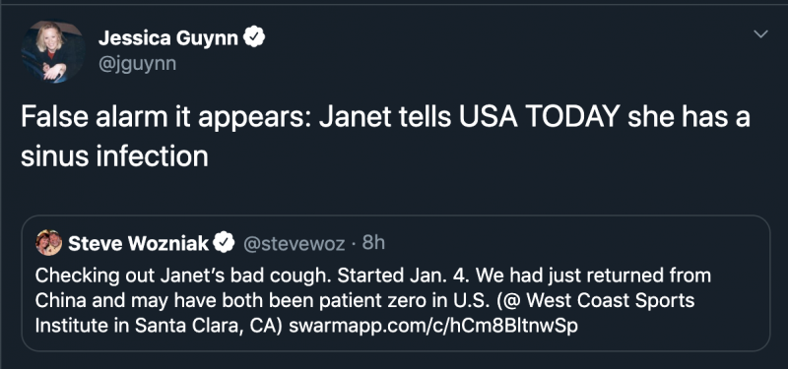This screenshot has width=788, height=369.
Task: Click "West Coast Sports" location text
Action: tap(611, 300)
